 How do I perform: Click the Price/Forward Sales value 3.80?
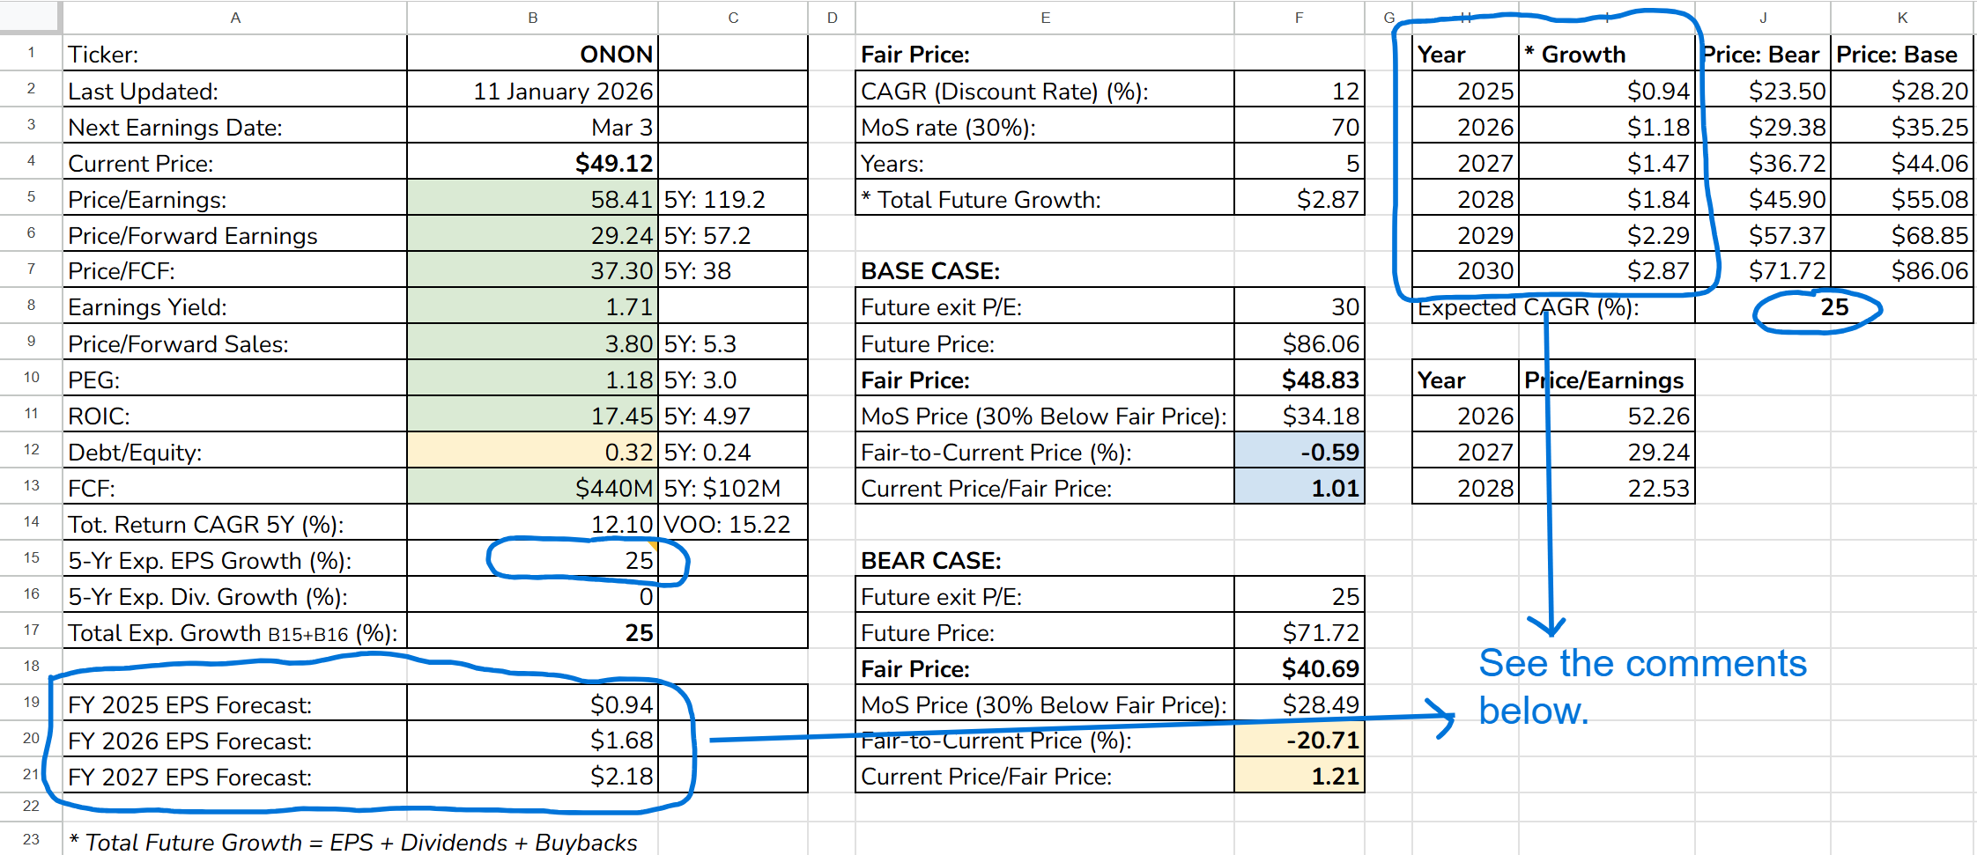point(532,343)
